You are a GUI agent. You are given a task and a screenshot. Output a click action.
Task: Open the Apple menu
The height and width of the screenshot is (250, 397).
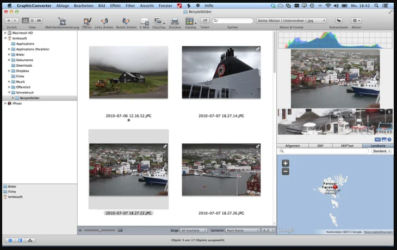[9, 5]
